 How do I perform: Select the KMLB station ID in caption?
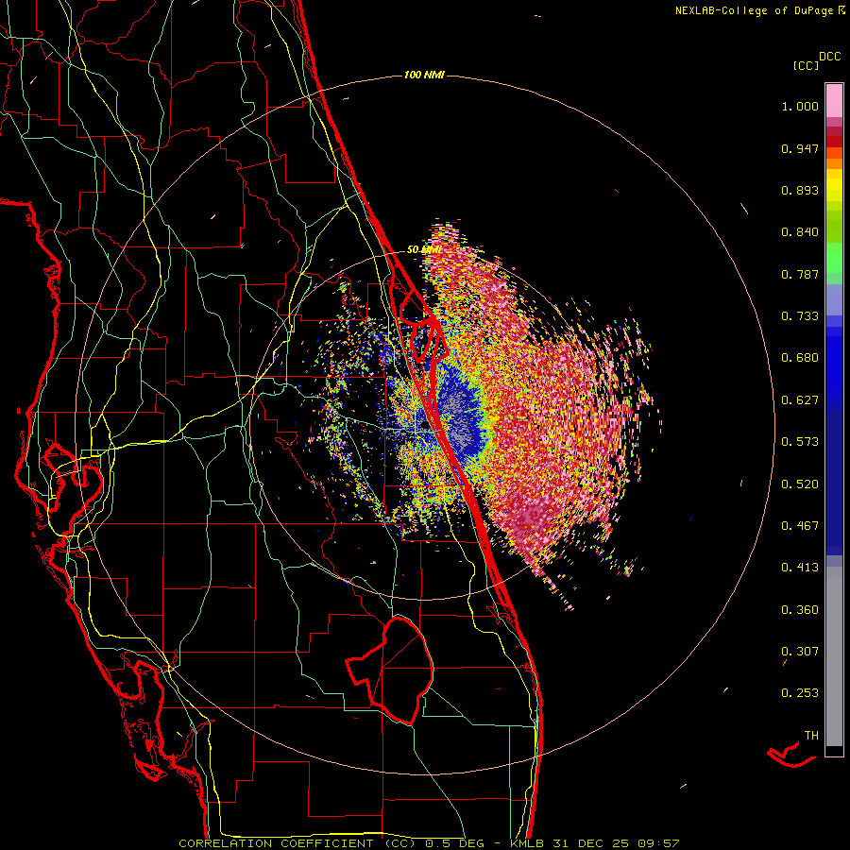529,843
